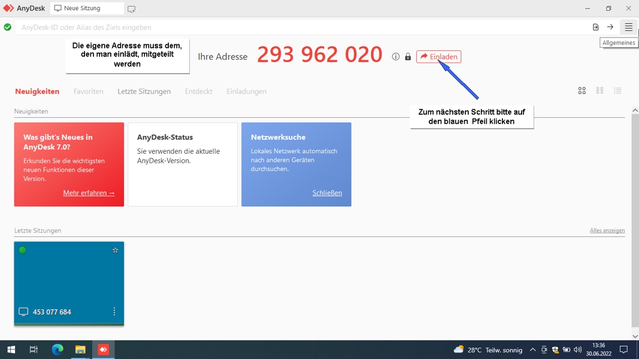Image resolution: width=639 pixels, height=359 pixels.
Task: Expand hidden system tray icons
Action: tap(532, 350)
